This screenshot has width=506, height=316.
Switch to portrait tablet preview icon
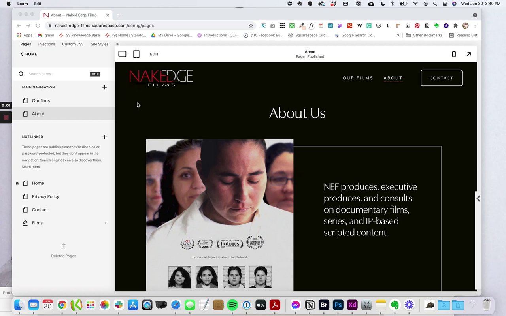pyautogui.click(x=136, y=54)
